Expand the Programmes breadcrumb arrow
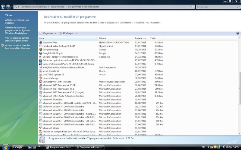241x150 pixels. 66,7
